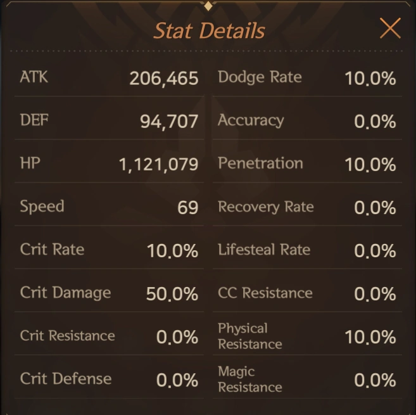This screenshot has width=416, height=415.
Task: Select the Recovery Rate label
Action: [266, 207]
